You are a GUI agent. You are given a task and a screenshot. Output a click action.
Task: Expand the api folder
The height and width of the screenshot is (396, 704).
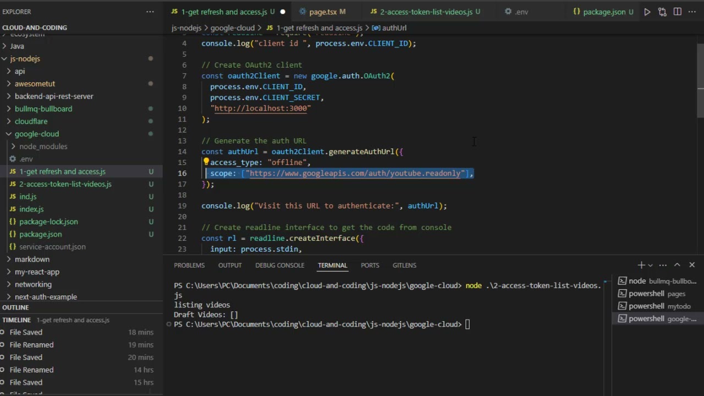pos(81,71)
